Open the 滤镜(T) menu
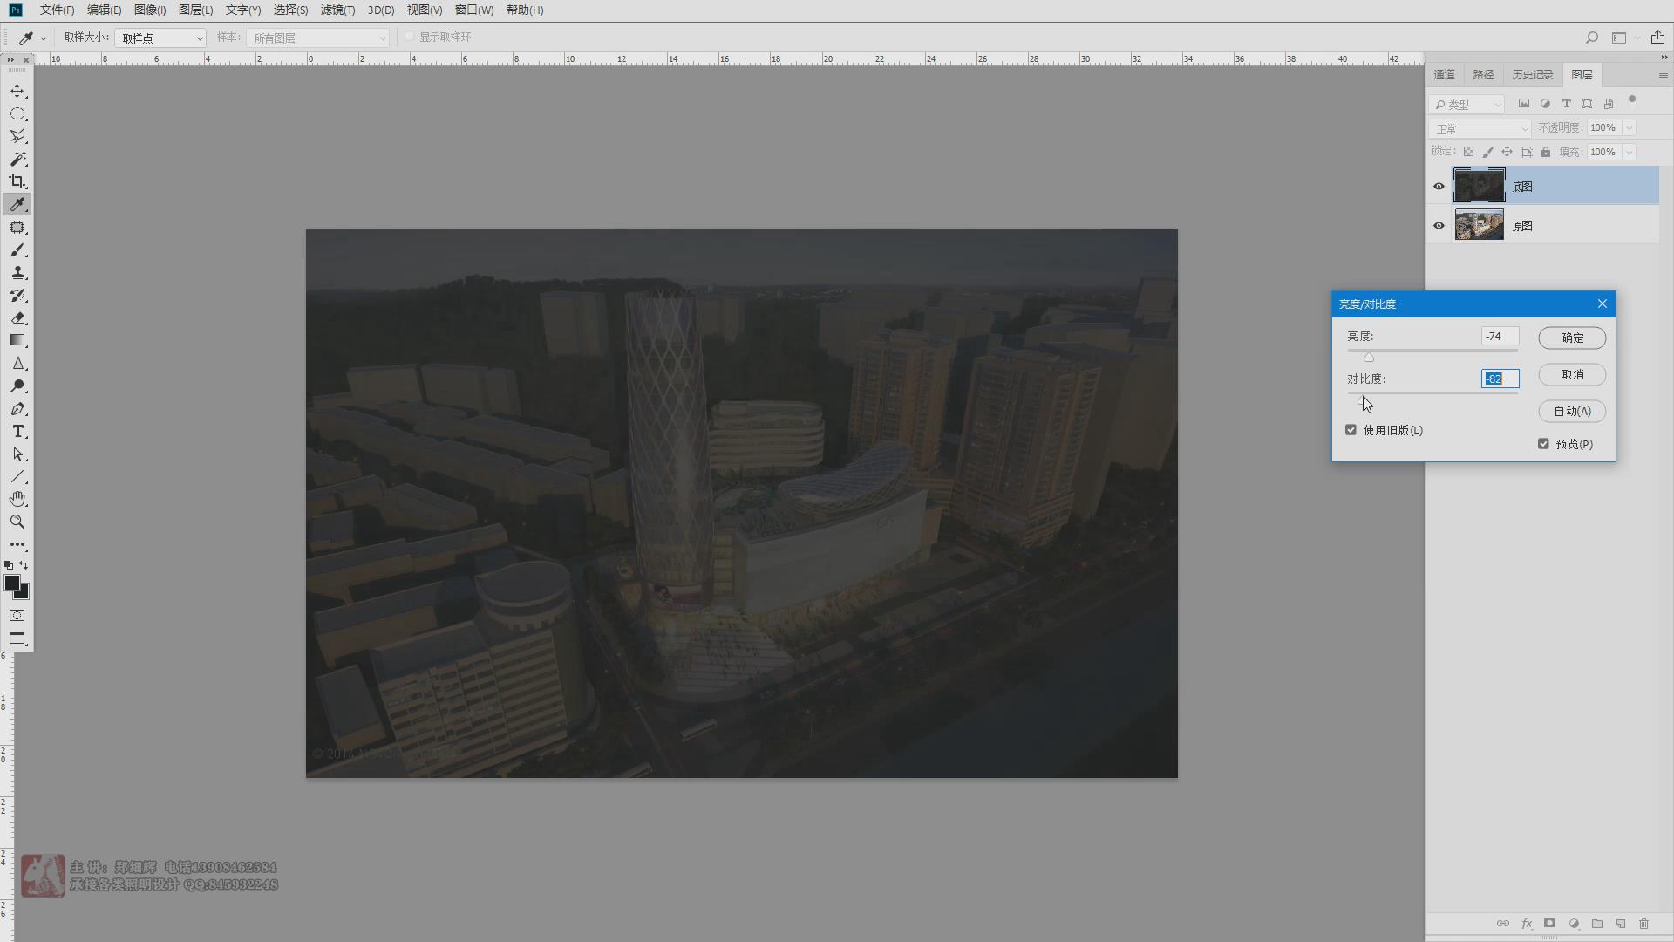1674x942 pixels. [337, 10]
